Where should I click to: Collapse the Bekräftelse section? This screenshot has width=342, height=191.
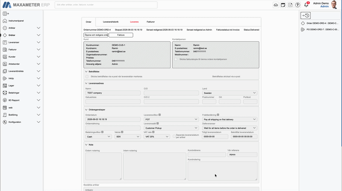[86, 72]
